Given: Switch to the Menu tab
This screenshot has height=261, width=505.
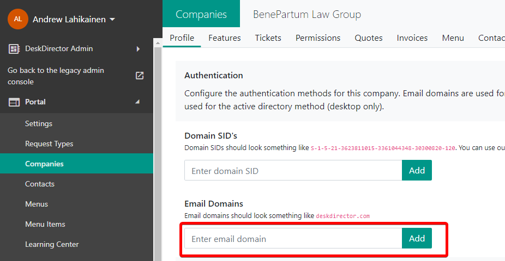Looking at the screenshot, I should (453, 38).
